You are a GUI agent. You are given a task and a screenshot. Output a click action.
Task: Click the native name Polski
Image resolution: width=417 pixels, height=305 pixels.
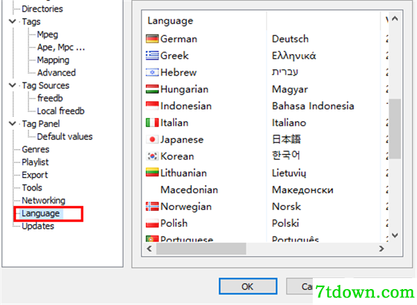286,223
